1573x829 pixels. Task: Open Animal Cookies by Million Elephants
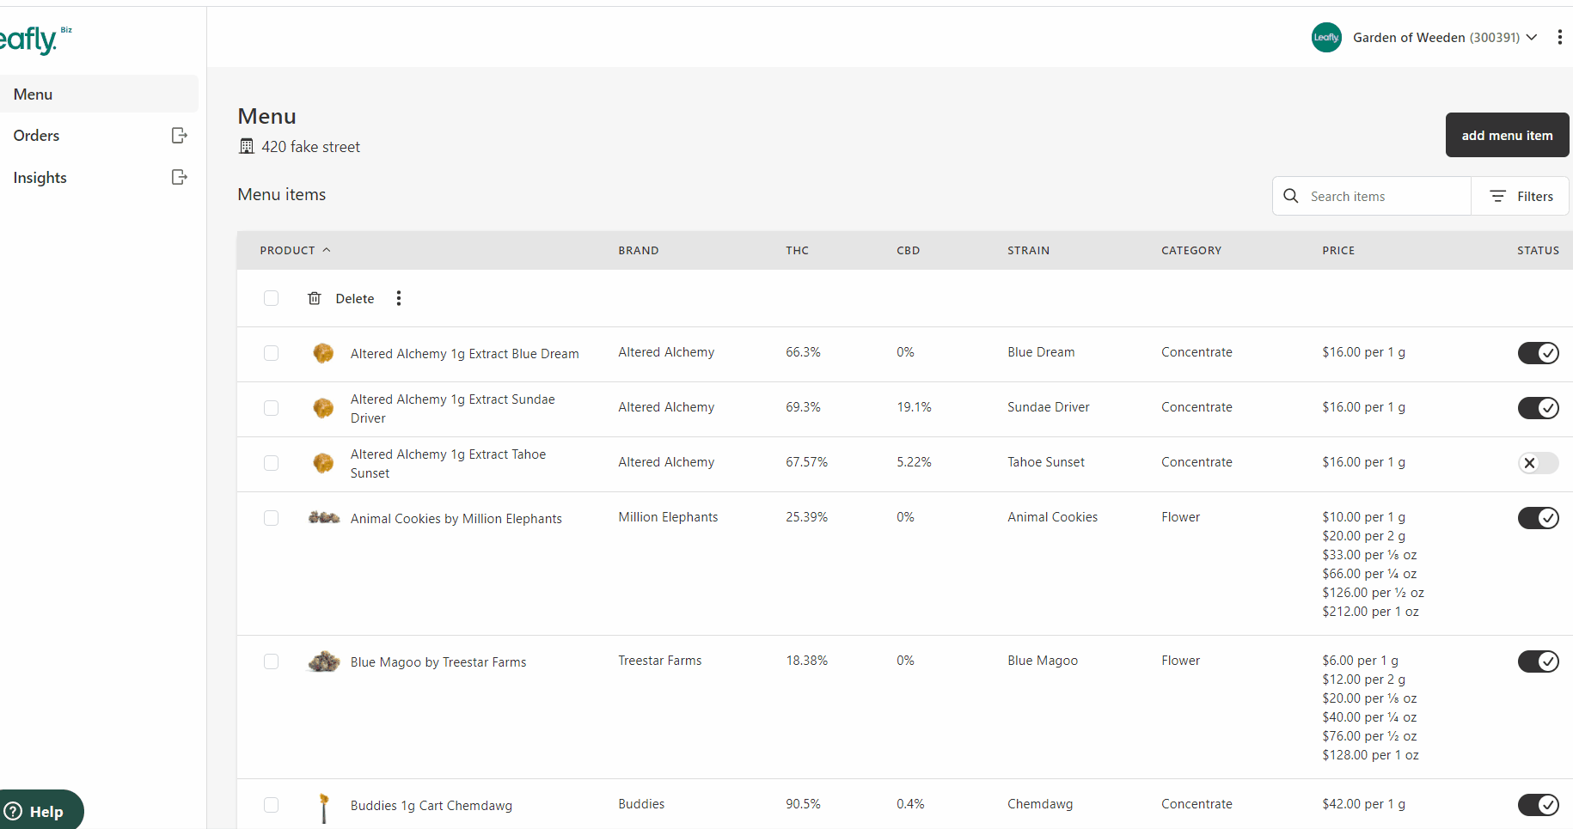point(456,518)
